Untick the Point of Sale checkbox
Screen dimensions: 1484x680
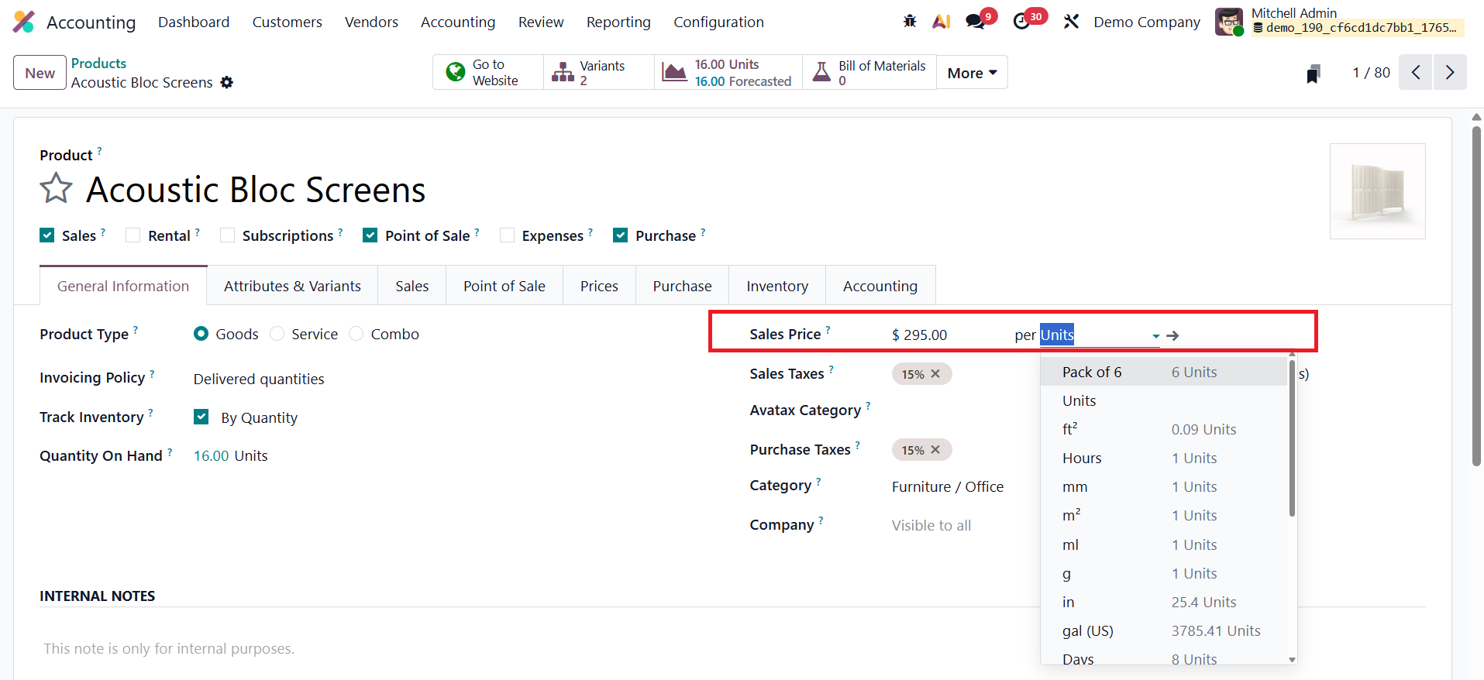point(370,235)
